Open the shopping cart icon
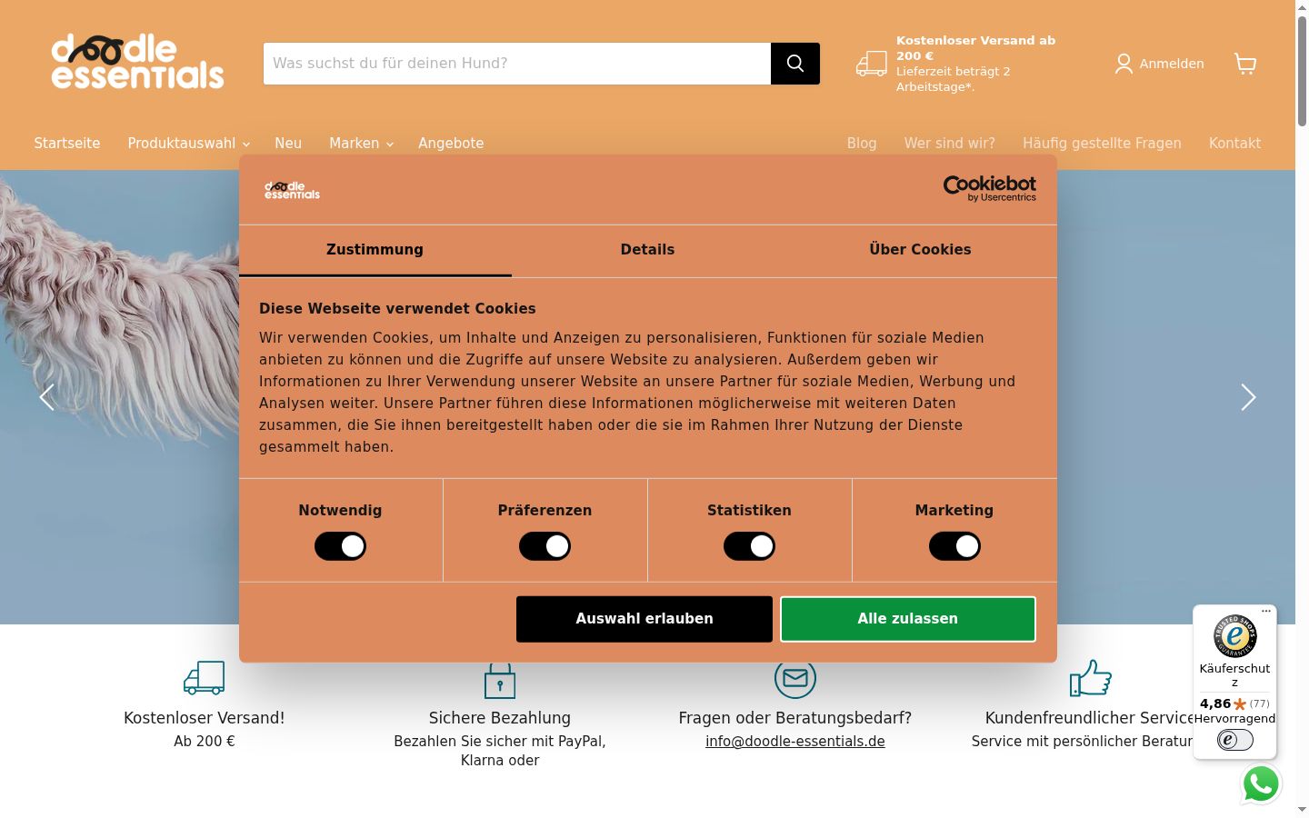1309x818 pixels. (x=1245, y=64)
